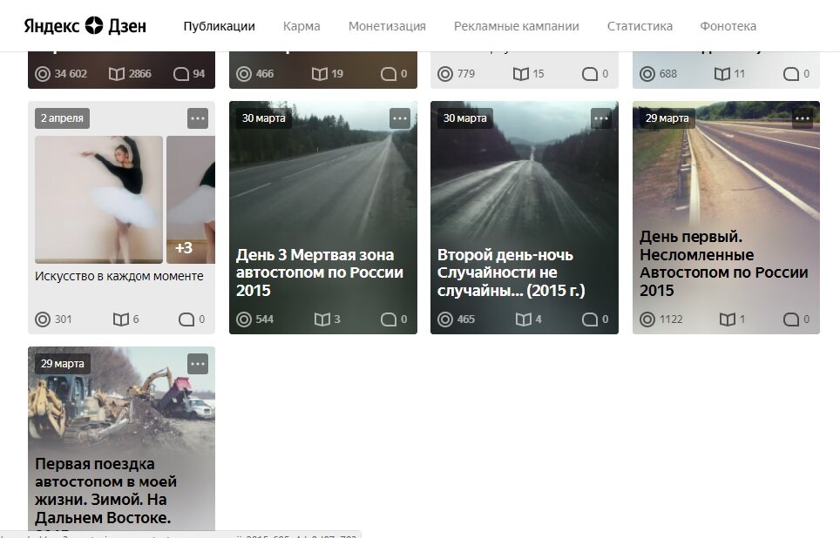Click comments icon on Искусство в каждом моменте card
Viewport: 840px width, 538px height.
point(186,319)
